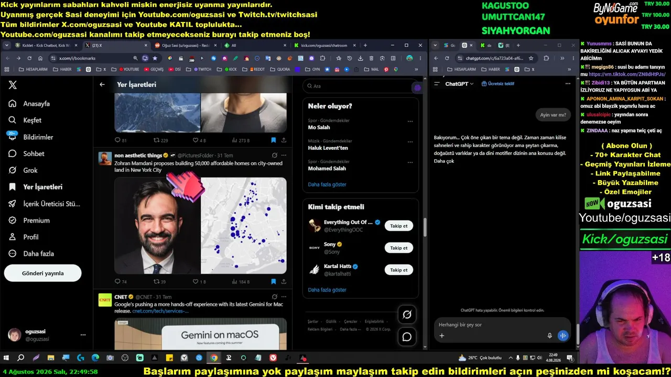Open Zohran Mamdani portrait photo
Screen dimensions: 671x377
point(157,226)
